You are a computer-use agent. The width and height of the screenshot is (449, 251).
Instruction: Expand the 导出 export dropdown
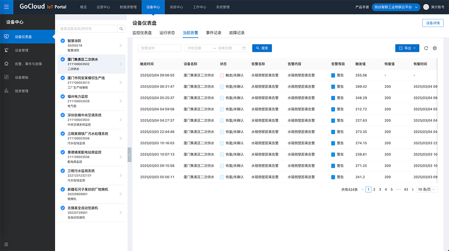[407, 48]
